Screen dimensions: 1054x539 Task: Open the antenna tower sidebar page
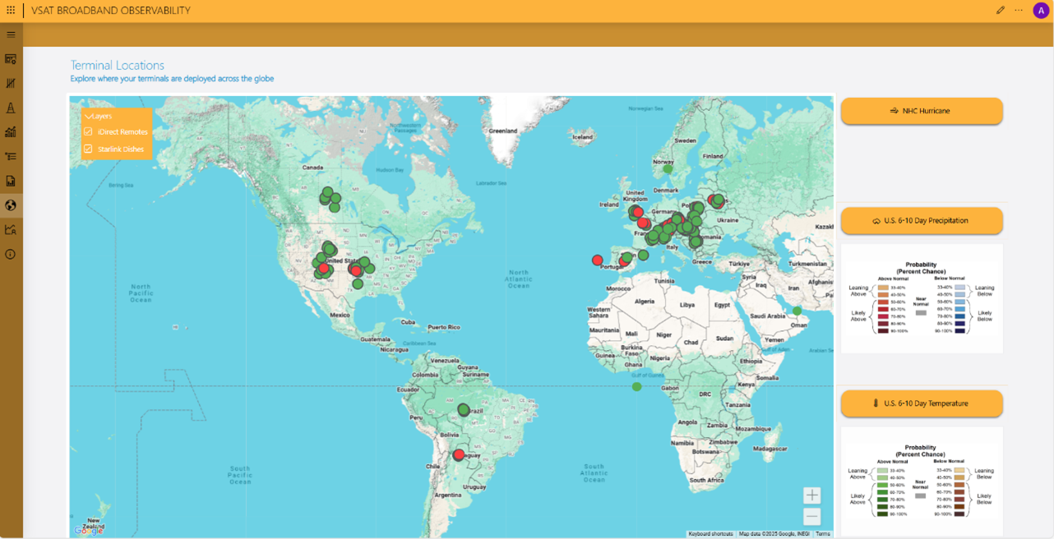11,108
